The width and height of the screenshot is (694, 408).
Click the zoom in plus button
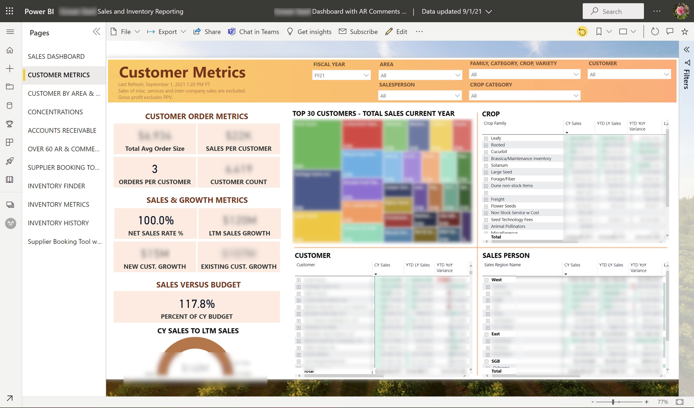pos(647,402)
